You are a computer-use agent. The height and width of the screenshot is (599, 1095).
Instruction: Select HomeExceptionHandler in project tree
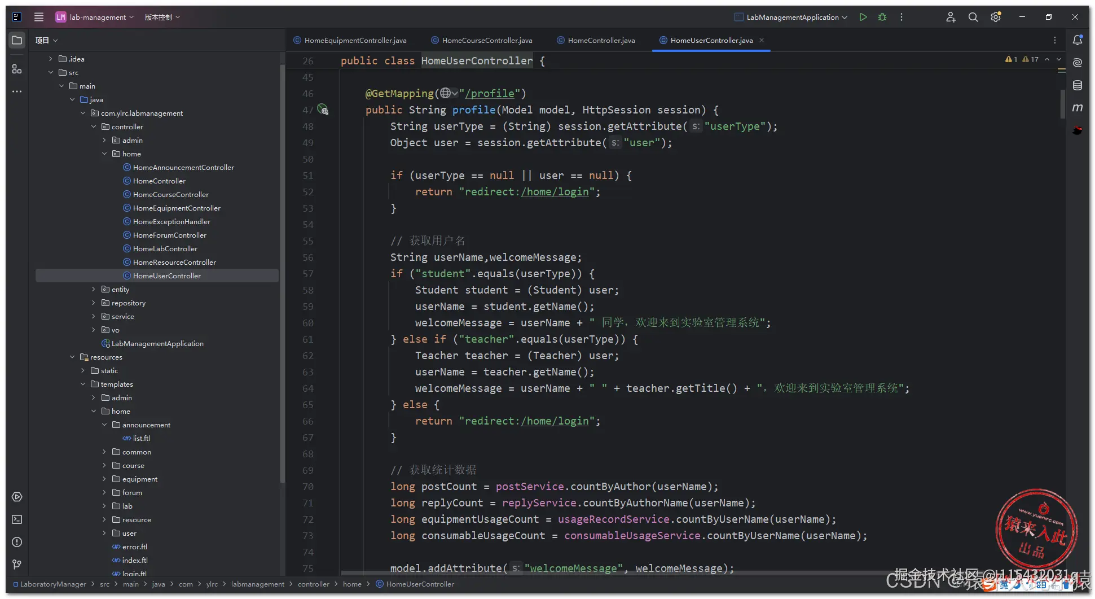[x=171, y=221]
